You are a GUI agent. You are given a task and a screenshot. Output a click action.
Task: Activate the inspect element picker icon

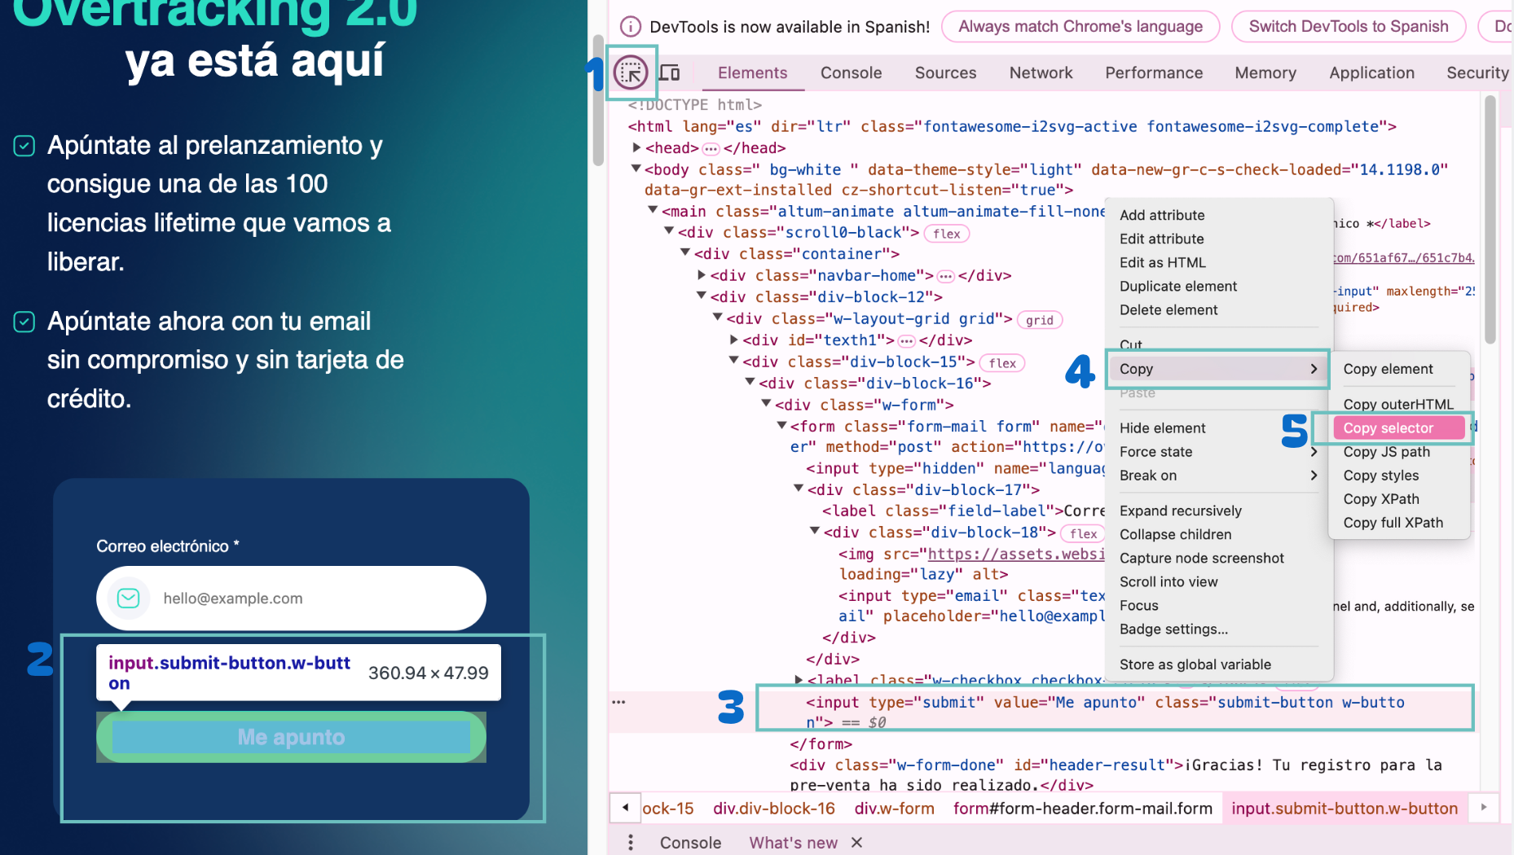click(631, 72)
